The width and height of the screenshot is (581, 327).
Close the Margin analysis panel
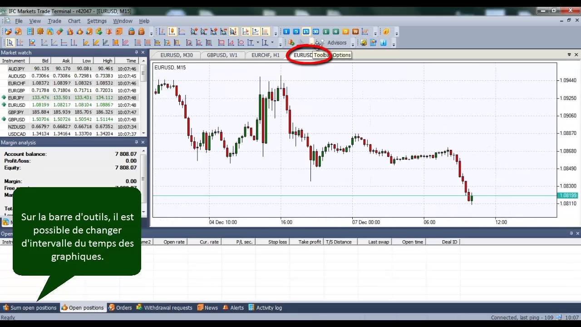coord(143,142)
